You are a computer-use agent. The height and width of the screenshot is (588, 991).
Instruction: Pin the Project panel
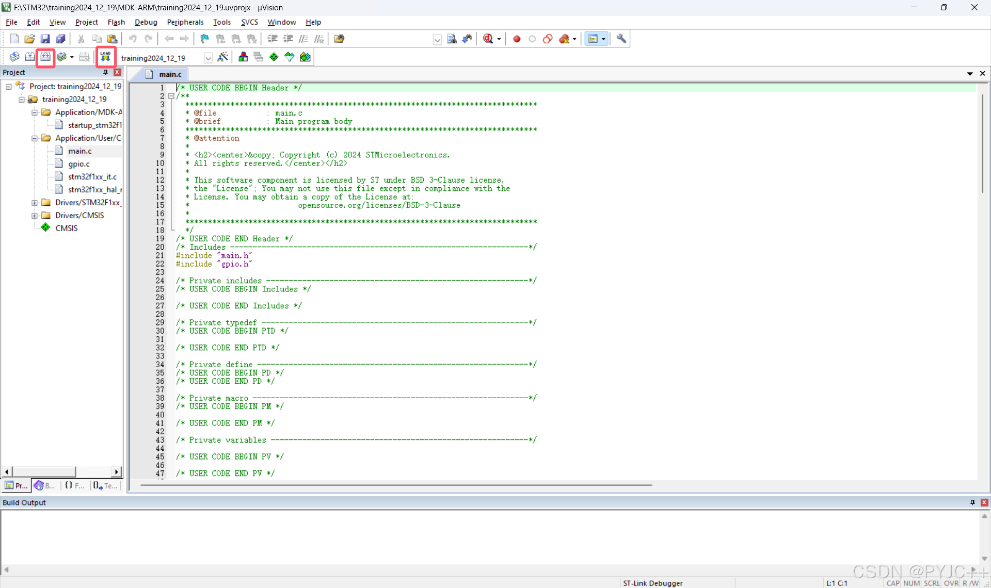[105, 72]
